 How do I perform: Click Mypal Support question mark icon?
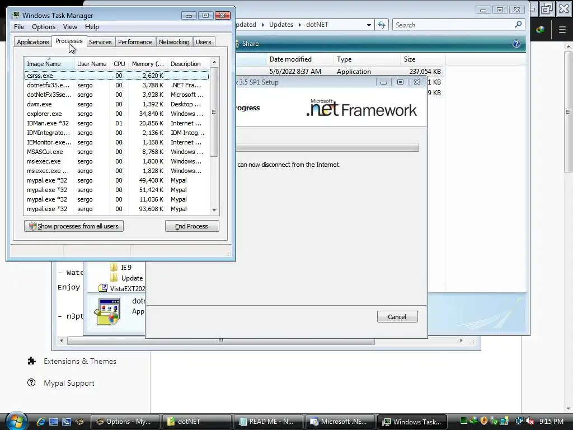[x=31, y=383]
